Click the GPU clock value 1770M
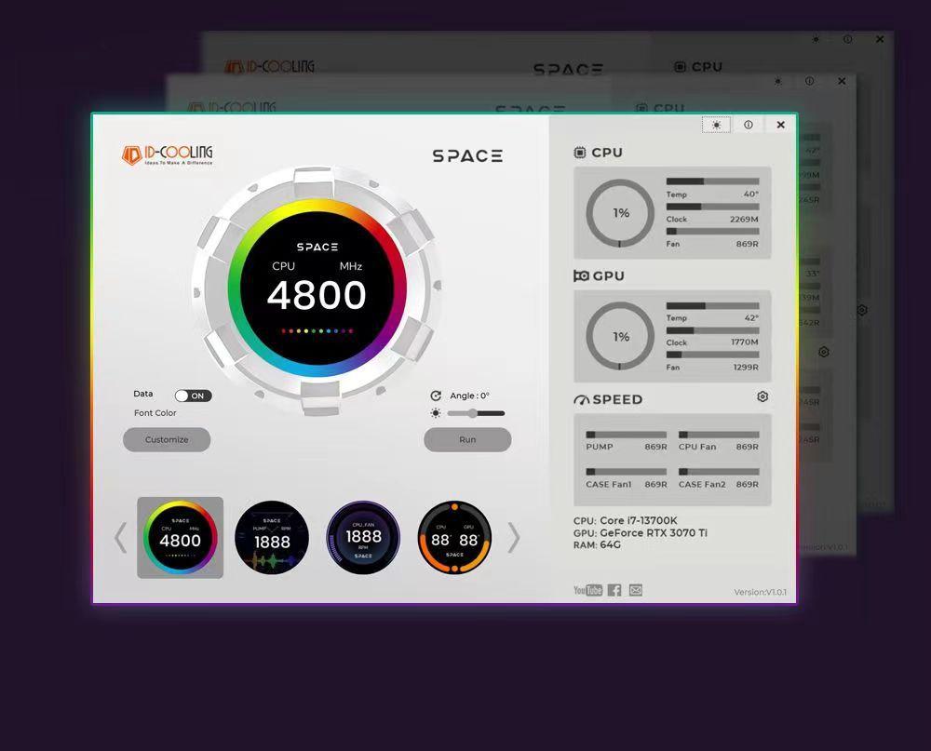 745,342
